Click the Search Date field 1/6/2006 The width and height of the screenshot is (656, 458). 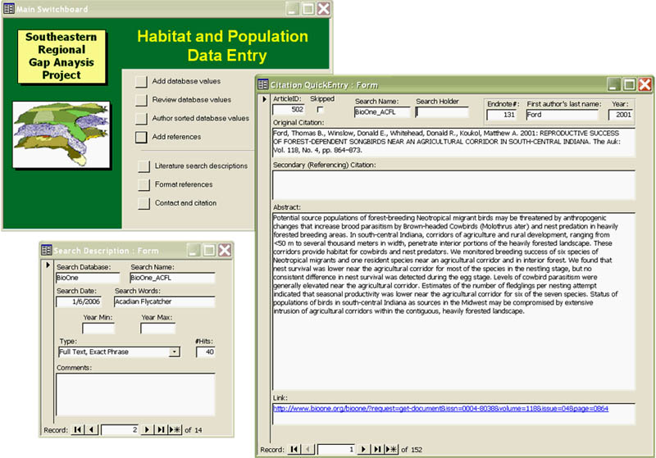point(79,302)
